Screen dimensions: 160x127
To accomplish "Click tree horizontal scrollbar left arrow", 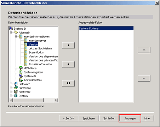I will click(11, 100).
